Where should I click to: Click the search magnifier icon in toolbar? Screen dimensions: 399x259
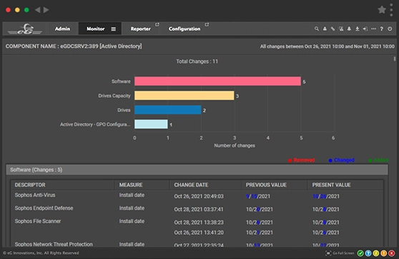point(317,29)
